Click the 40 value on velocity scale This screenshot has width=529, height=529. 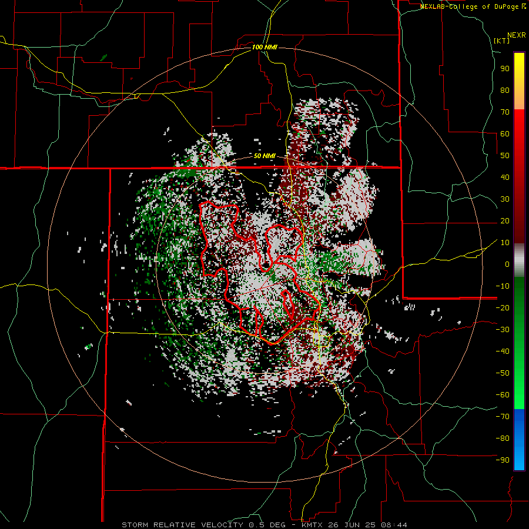[505, 177]
